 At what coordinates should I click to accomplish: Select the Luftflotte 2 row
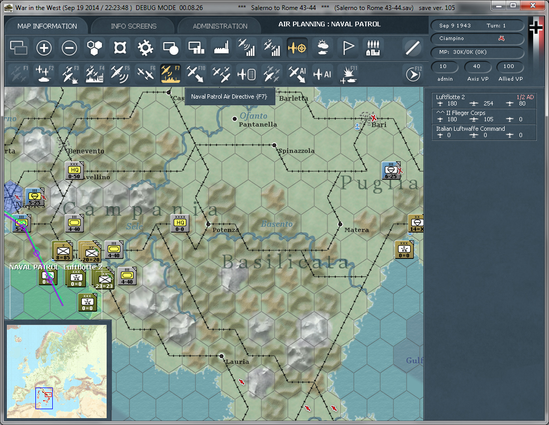click(484, 100)
